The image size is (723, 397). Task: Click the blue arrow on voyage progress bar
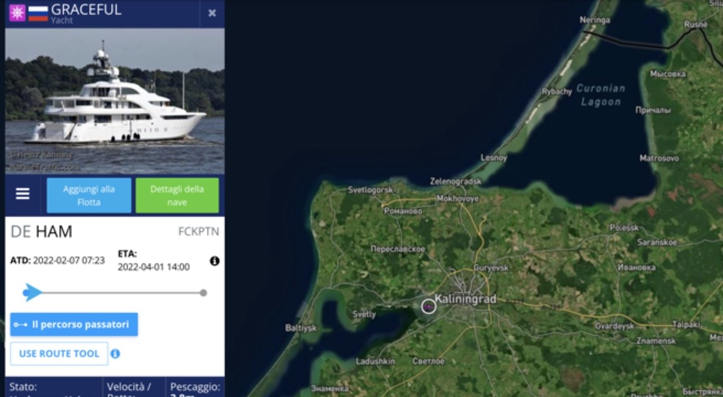[x=32, y=292]
